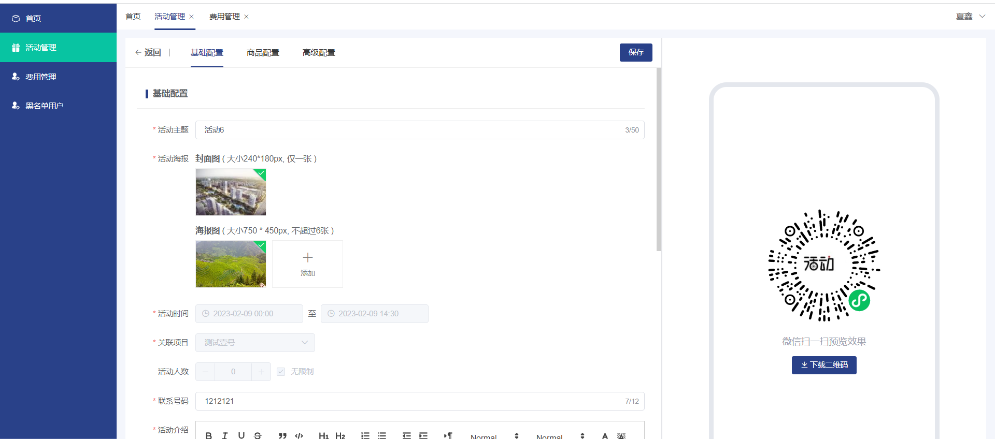Select 活动管理 sidebar item
995x439 pixels.
coord(58,47)
